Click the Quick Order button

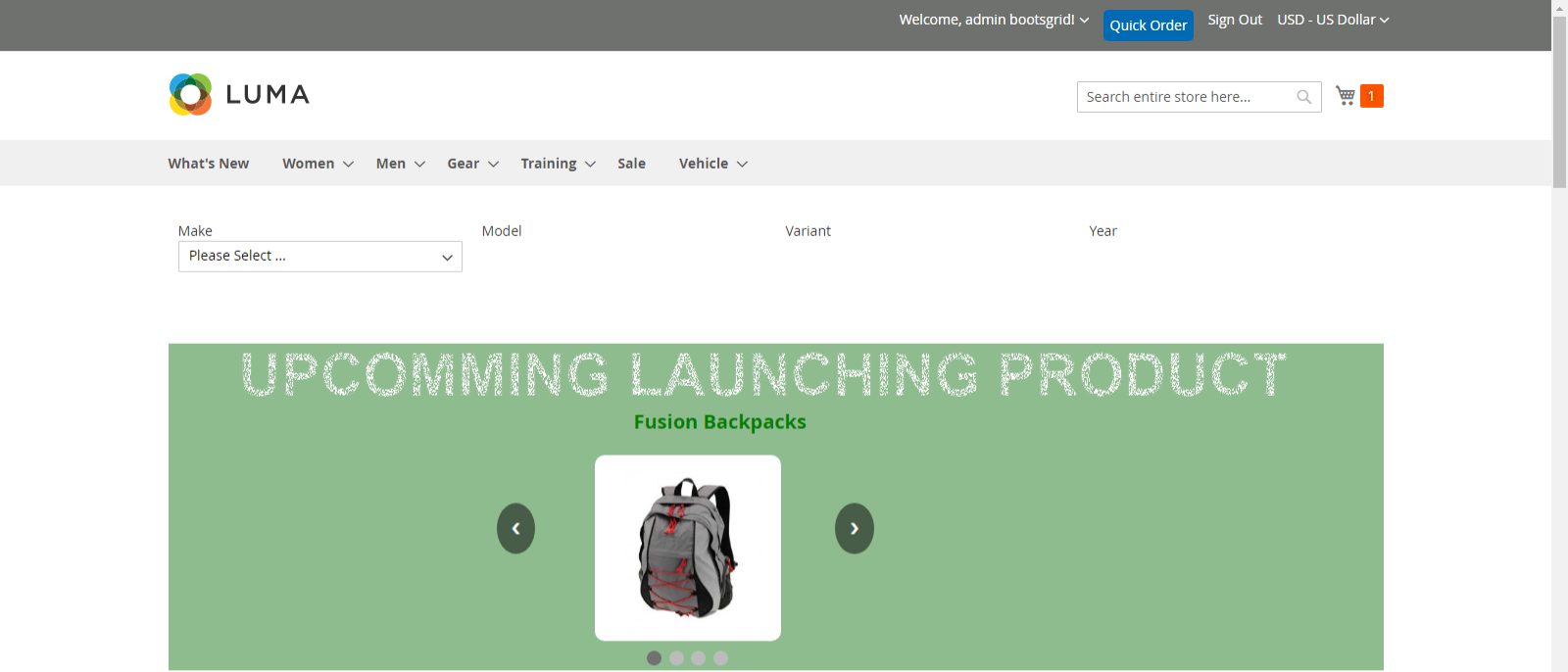[1149, 25]
